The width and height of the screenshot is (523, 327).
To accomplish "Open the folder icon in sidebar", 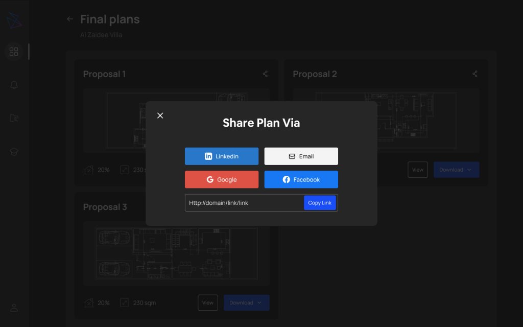I will [14, 118].
